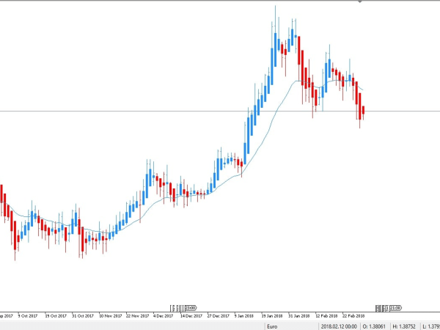Click the 9 Oct 2017 date label
The height and width of the screenshot is (330, 440).
click(x=29, y=316)
